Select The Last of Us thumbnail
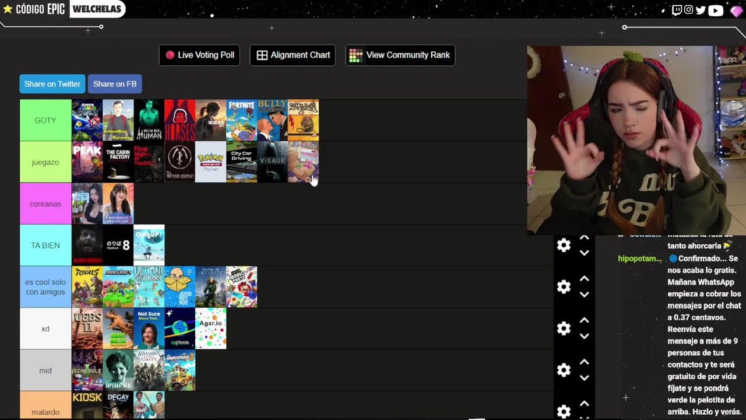The image size is (746, 420). point(210,120)
